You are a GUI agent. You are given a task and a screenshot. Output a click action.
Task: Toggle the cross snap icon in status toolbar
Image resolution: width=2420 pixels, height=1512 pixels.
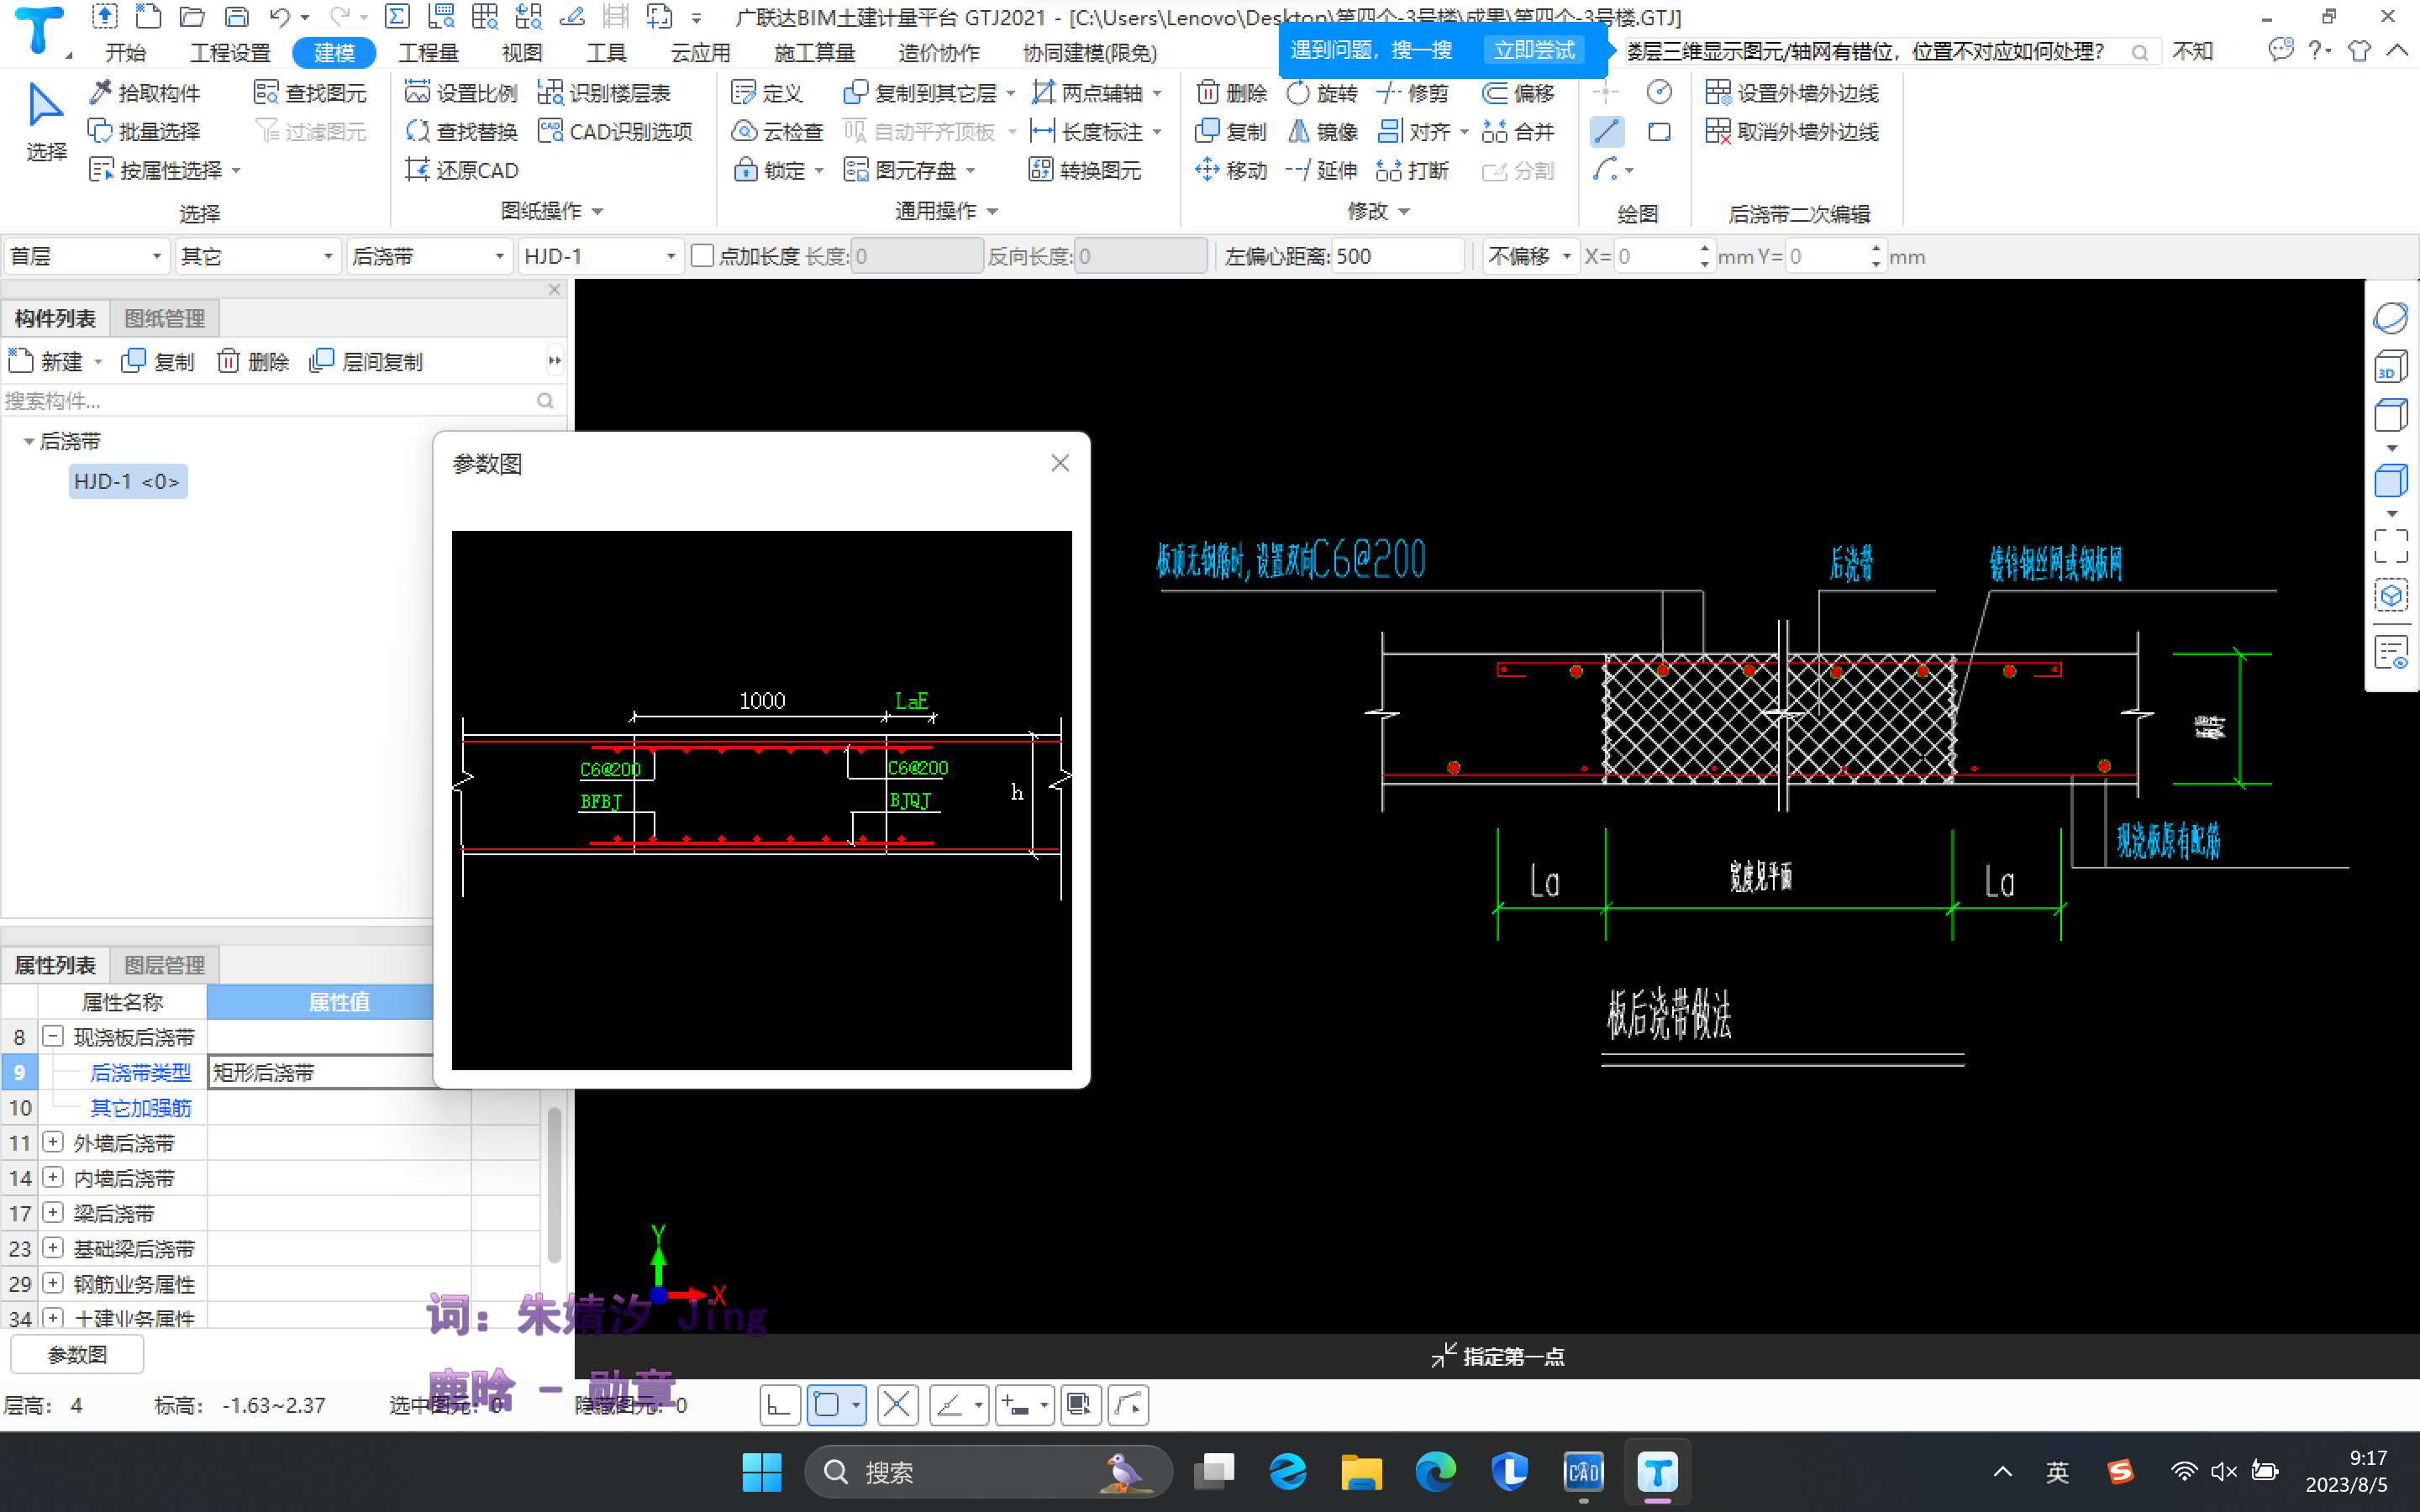[897, 1405]
